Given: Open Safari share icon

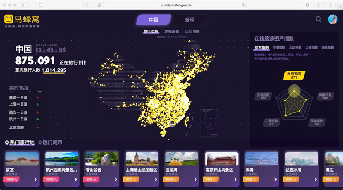Looking at the screenshot, I should pos(319,5).
